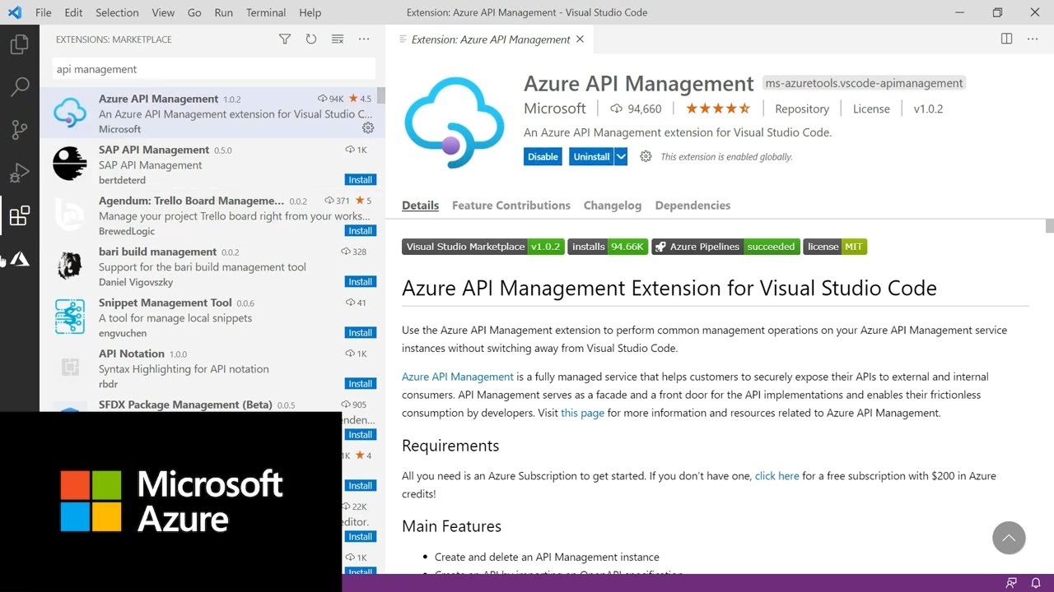Refresh the extensions marketplace list

point(311,39)
